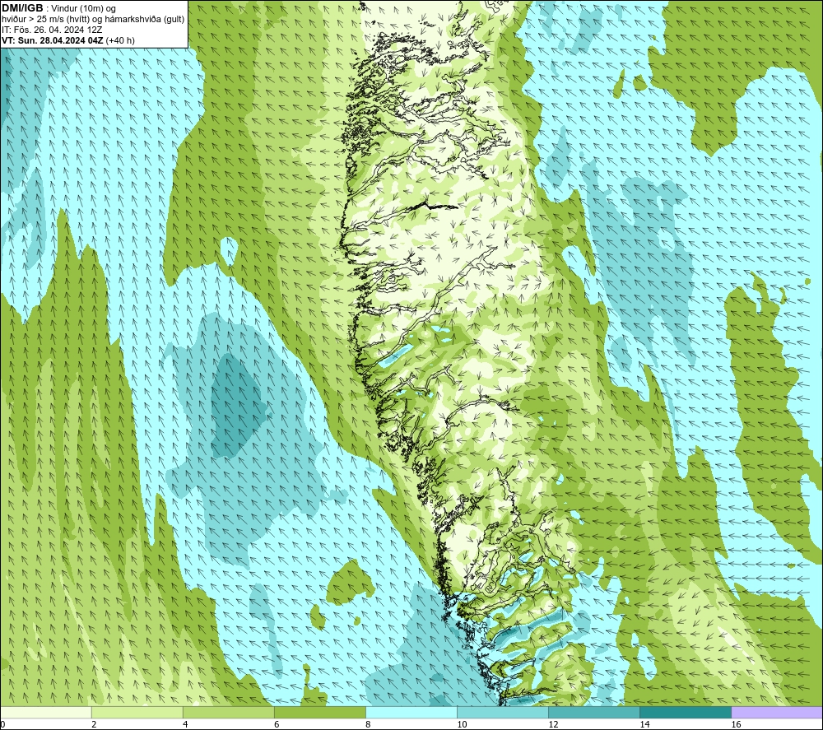Click the legend scale label "14"
The width and height of the screenshot is (823, 730).
(x=644, y=724)
